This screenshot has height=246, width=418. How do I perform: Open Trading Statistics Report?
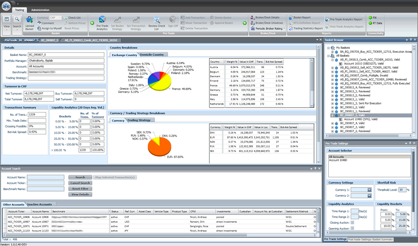pyautogui.click(x=308, y=29)
